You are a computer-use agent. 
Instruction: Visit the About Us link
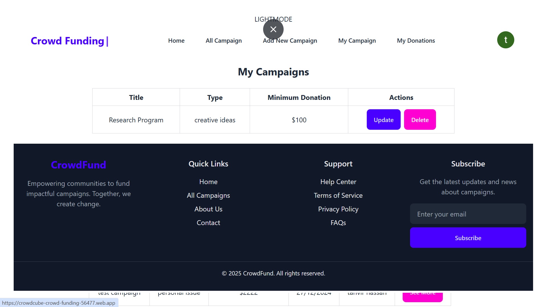[208, 209]
